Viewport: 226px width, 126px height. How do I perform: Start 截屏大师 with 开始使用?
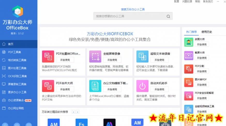click(x=202, y=58)
